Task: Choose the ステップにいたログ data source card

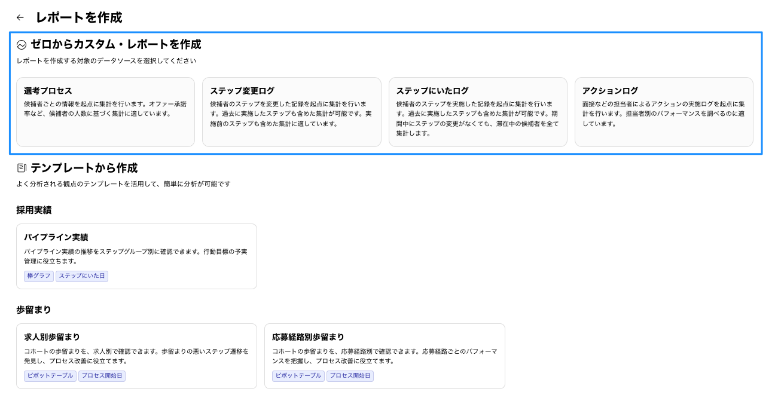Action: coord(477,112)
